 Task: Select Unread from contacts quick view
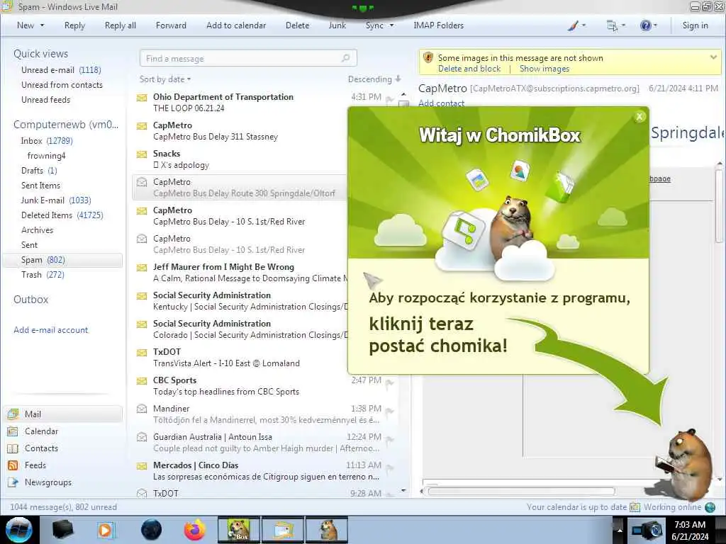coord(62,85)
